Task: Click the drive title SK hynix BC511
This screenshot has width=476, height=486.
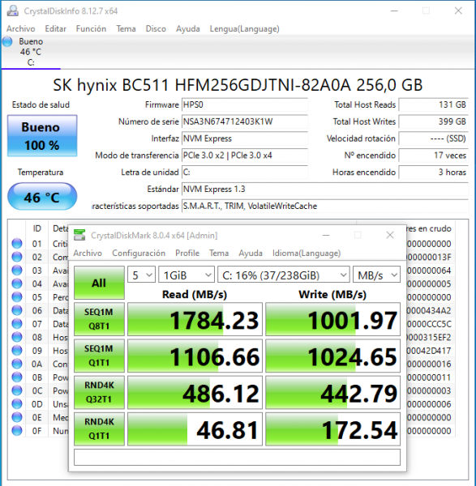Action: tap(238, 84)
